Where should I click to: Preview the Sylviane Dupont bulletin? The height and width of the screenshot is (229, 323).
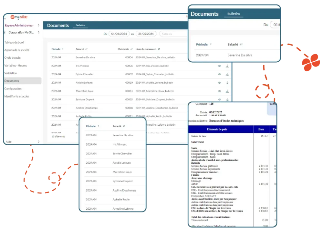[220, 99]
